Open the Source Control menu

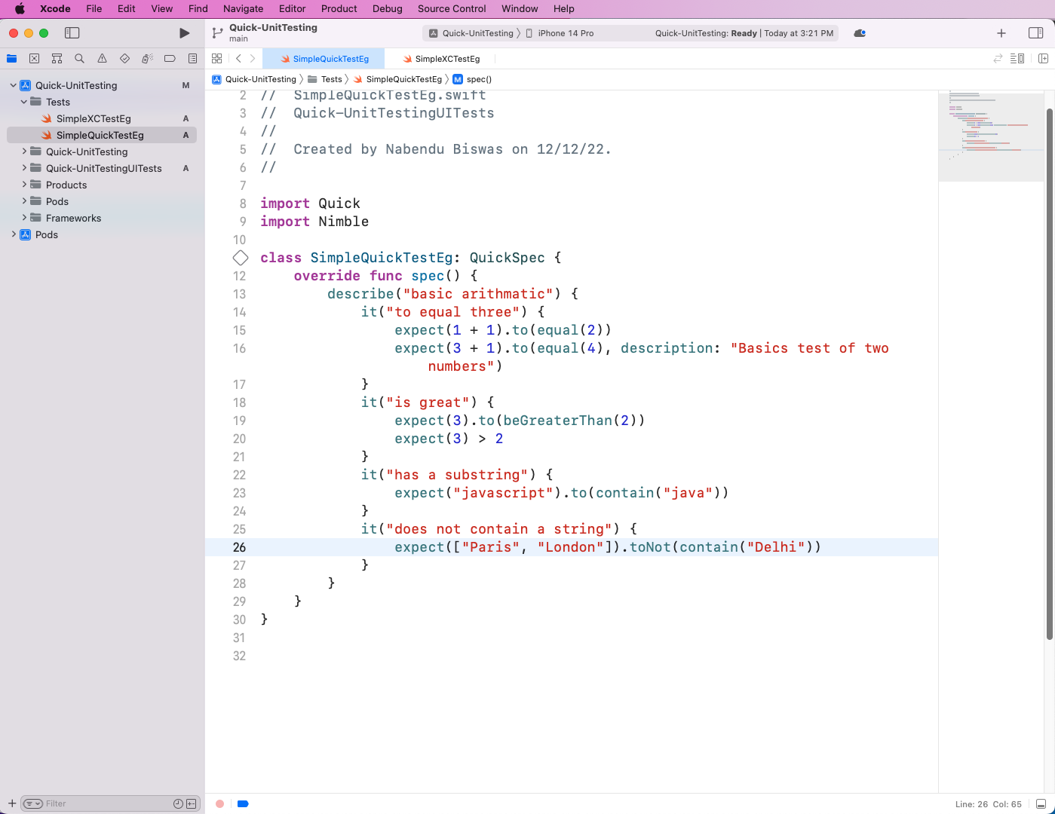(x=452, y=8)
